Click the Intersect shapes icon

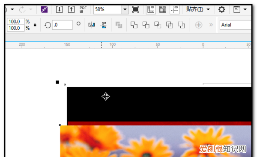click(158, 25)
